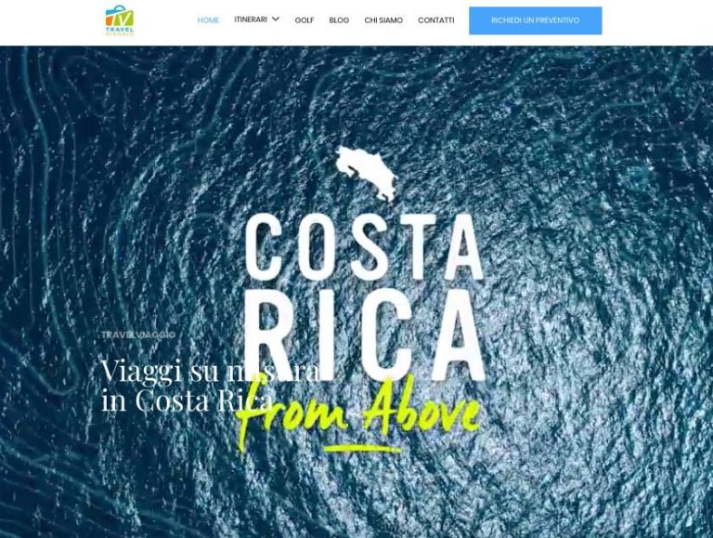Click the small TRAVELVIAGGIO label text
This screenshot has width=713, height=538.
tap(138, 335)
